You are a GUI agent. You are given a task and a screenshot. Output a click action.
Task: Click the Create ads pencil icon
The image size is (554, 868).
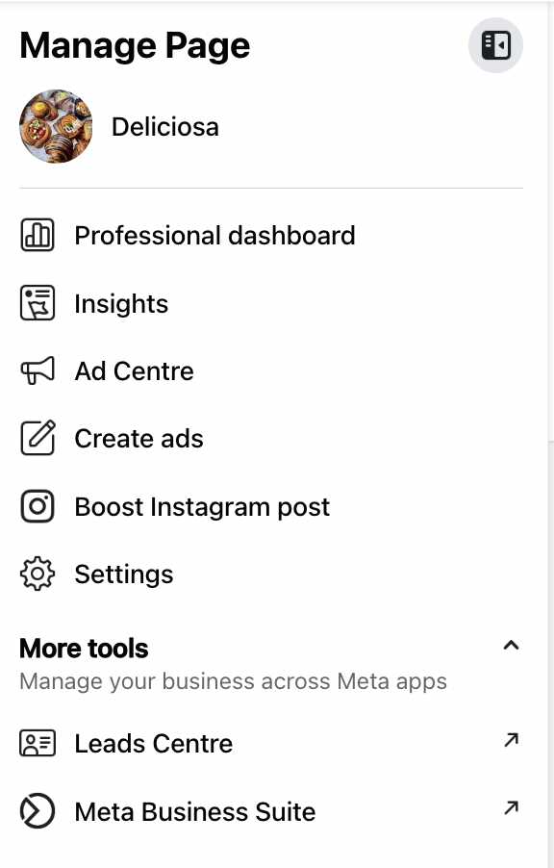click(37, 438)
